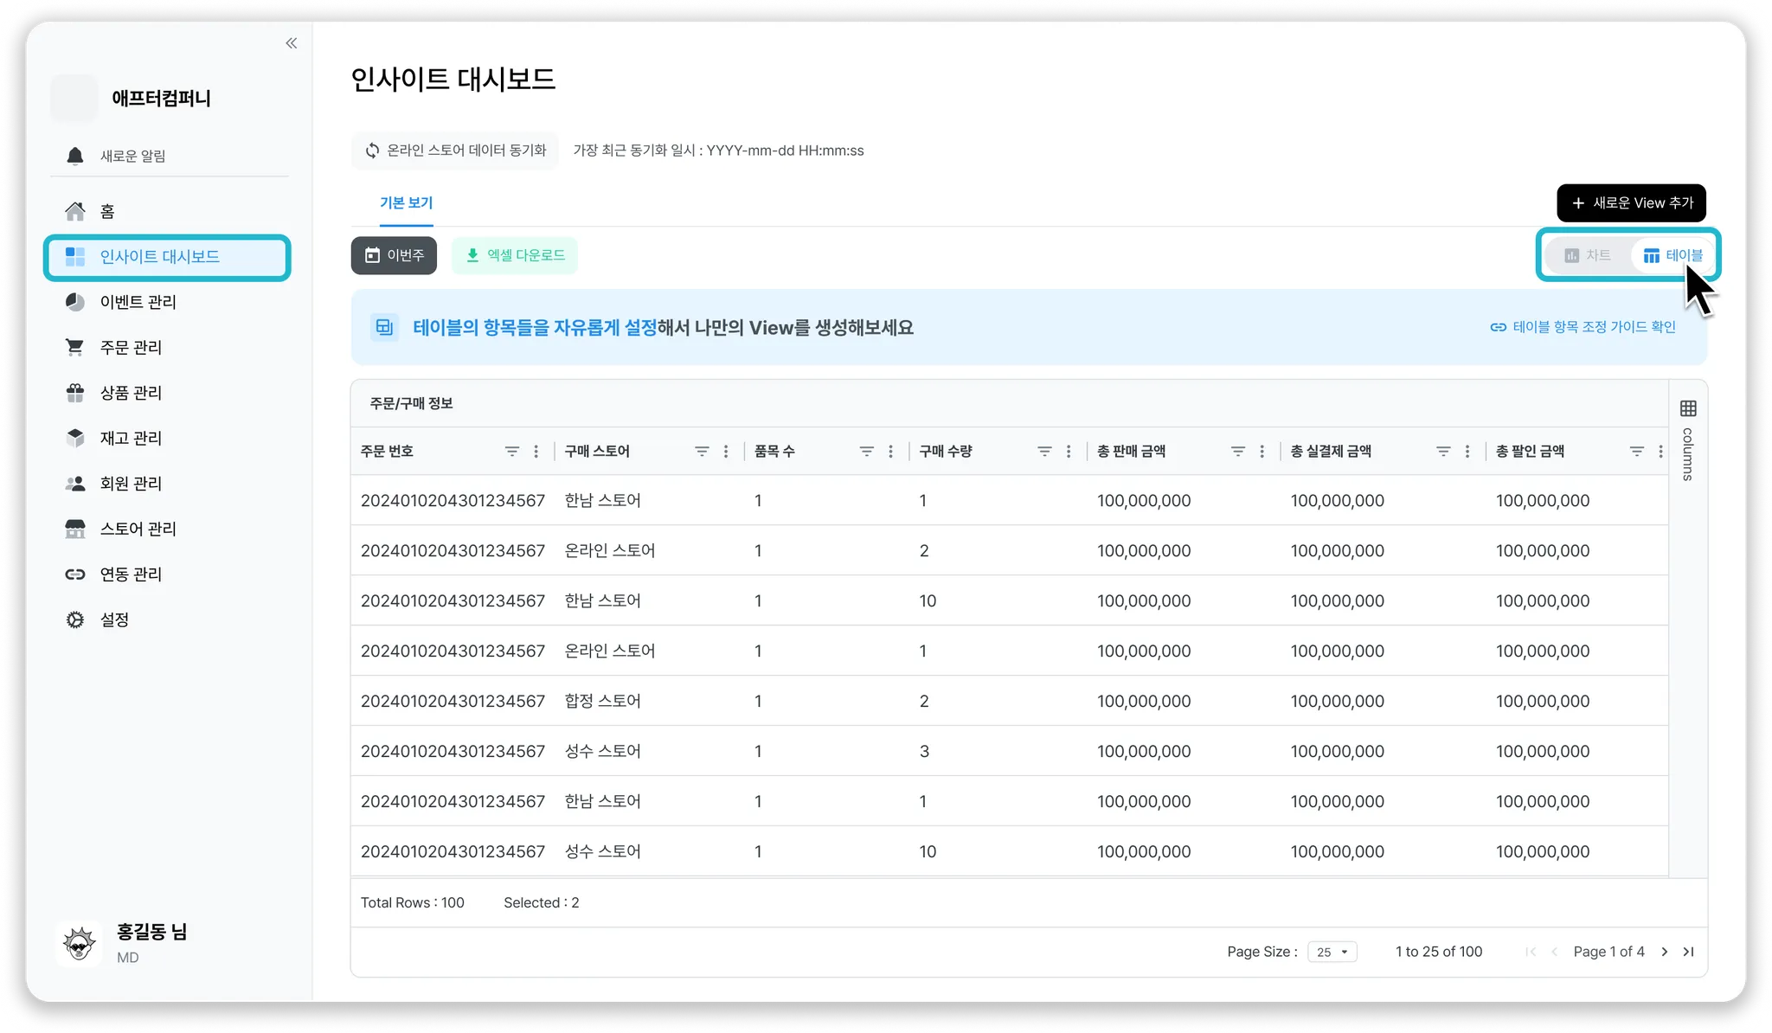Collapse the sidebar with double-chevron icon
This screenshot has height=1033, width=1772.
(x=292, y=43)
